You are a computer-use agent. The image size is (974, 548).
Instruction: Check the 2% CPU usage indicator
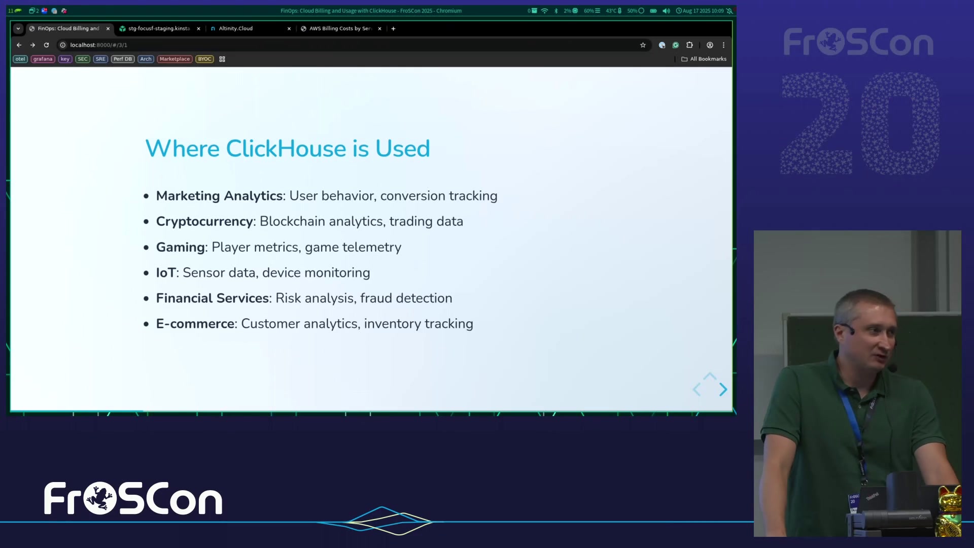point(571,11)
